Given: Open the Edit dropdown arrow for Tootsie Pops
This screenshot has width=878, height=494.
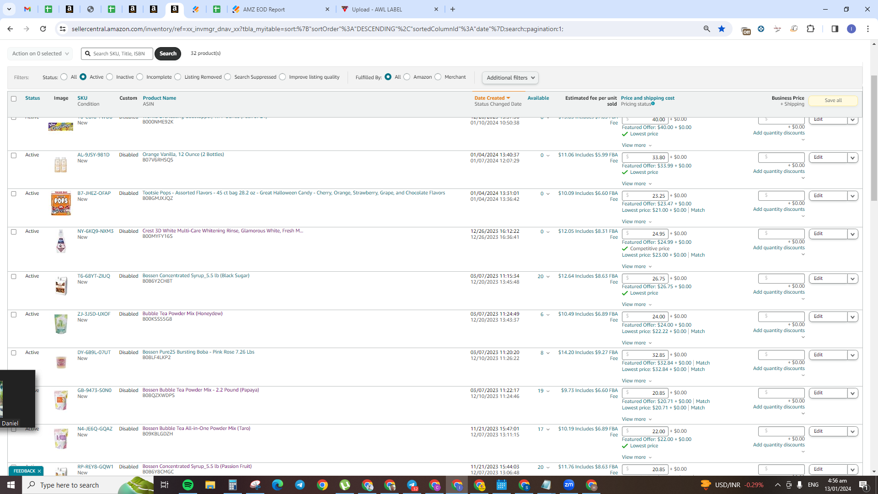Looking at the screenshot, I should (x=852, y=196).
